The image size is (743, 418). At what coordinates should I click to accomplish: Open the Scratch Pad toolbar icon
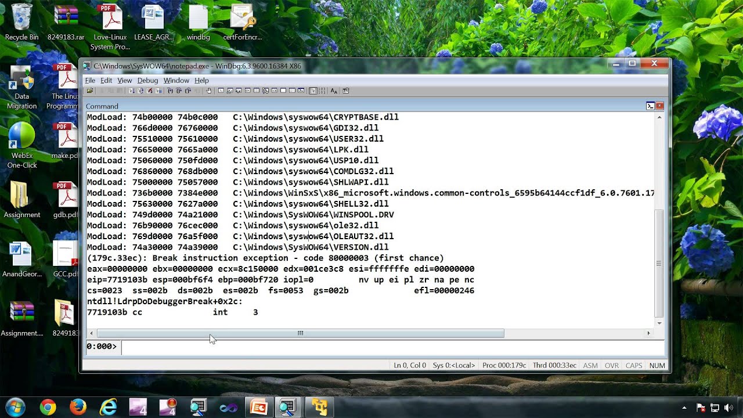[283, 91]
